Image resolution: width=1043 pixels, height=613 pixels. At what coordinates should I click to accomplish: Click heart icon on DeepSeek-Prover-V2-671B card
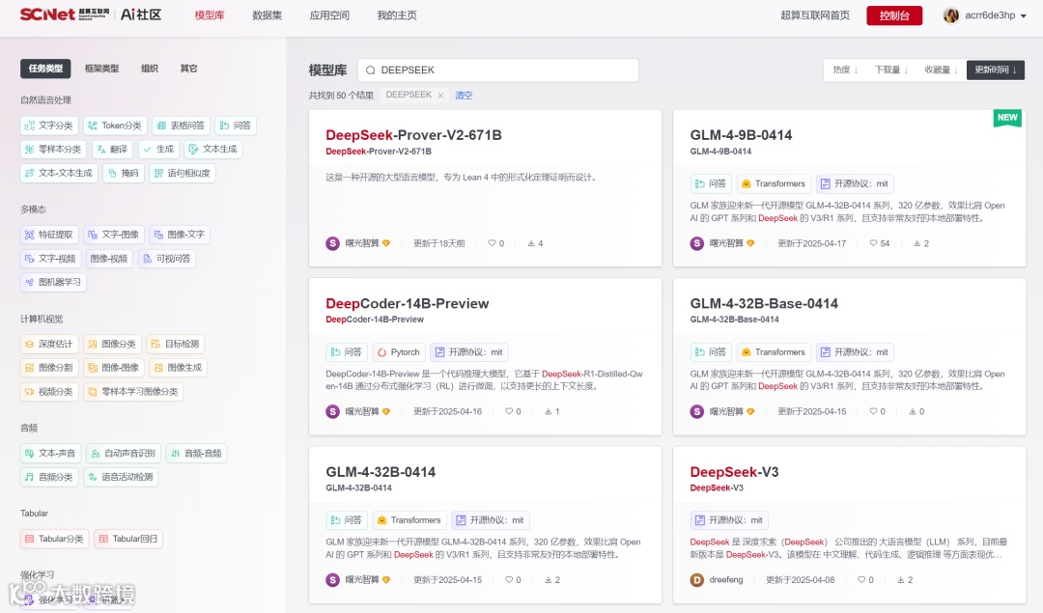pos(493,243)
